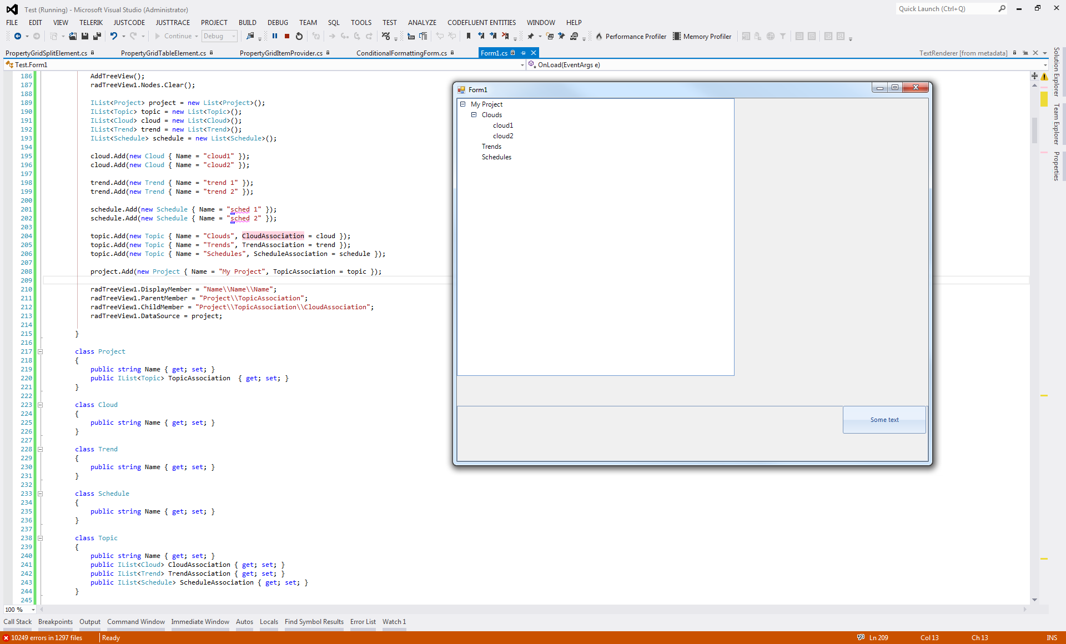Screen dimensions: 1066x644
Task: Collapse the Clouds tree node
Action: point(474,115)
